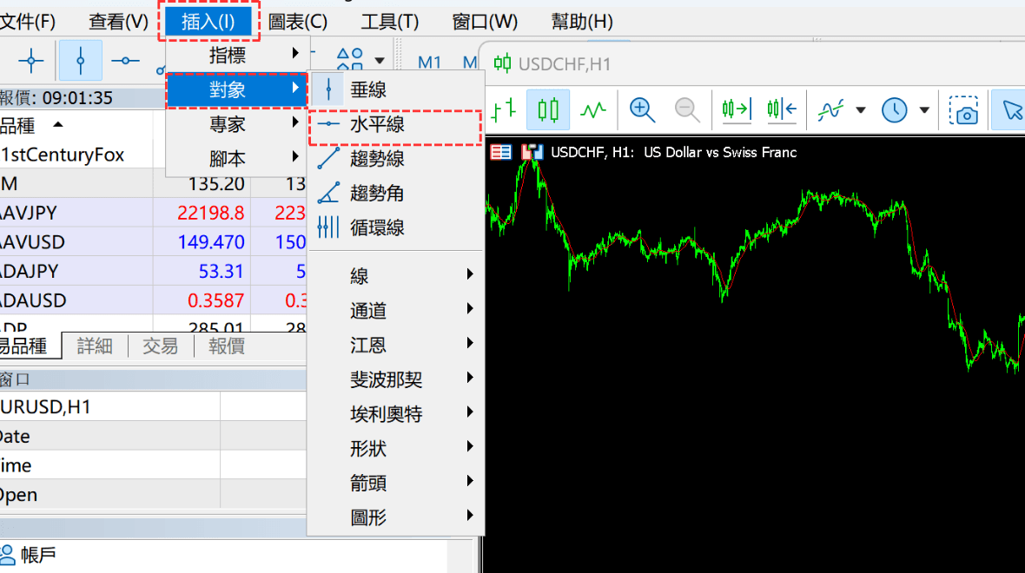Choose 趨勢線 trendline object
The width and height of the screenshot is (1025, 573).
click(x=395, y=159)
